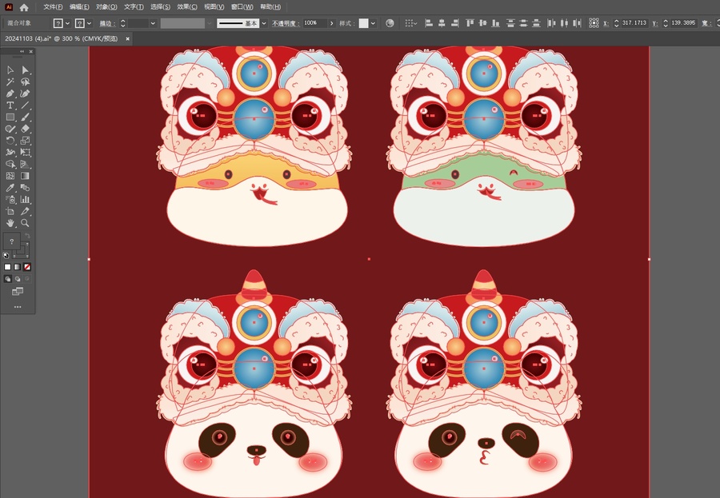Activate the Hand tool
The height and width of the screenshot is (498, 720).
[x=10, y=223]
